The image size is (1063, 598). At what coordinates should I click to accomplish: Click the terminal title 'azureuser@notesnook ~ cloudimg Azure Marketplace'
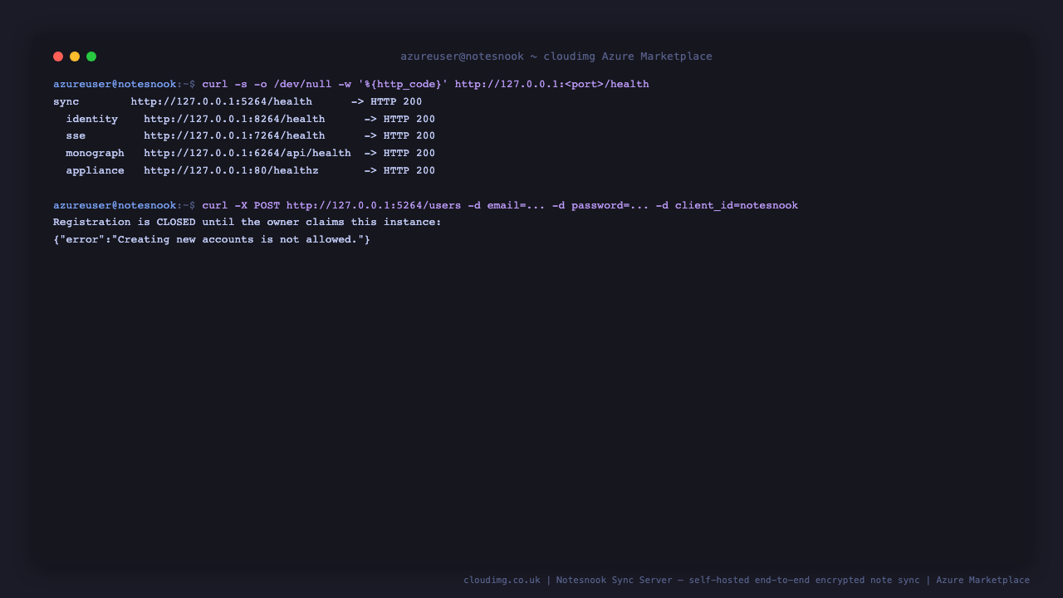click(556, 56)
